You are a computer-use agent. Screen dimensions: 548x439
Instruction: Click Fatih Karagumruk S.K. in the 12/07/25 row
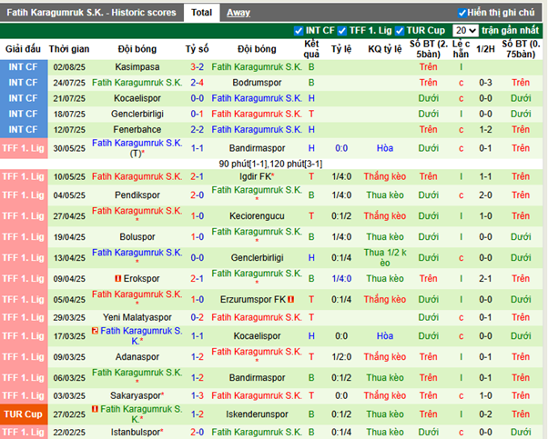click(x=257, y=129)
